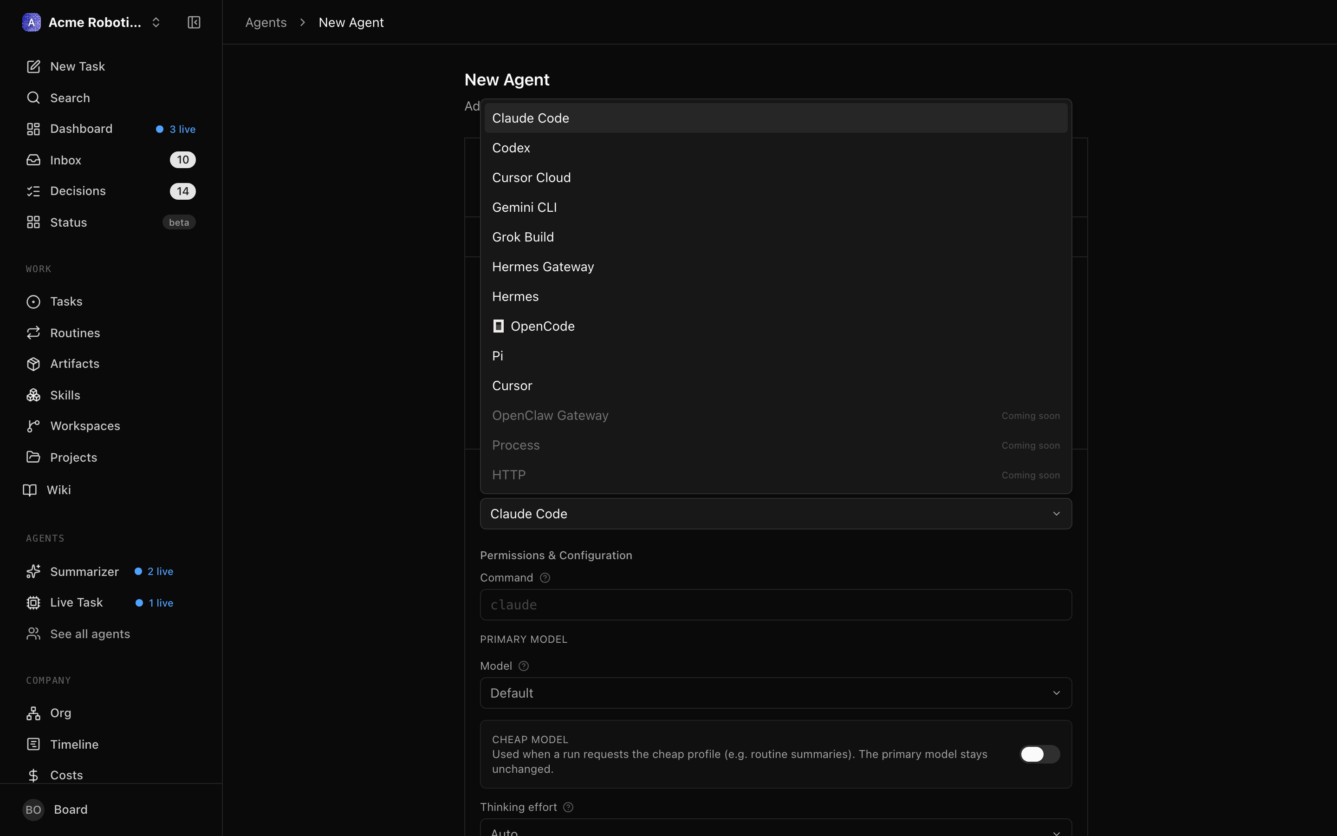Click the Inbox count badge 10

[x=183, y=160]
